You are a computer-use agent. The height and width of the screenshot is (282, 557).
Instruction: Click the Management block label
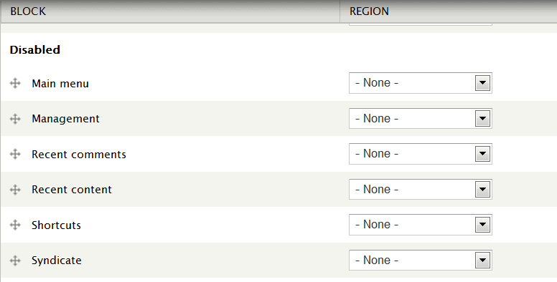65,119
